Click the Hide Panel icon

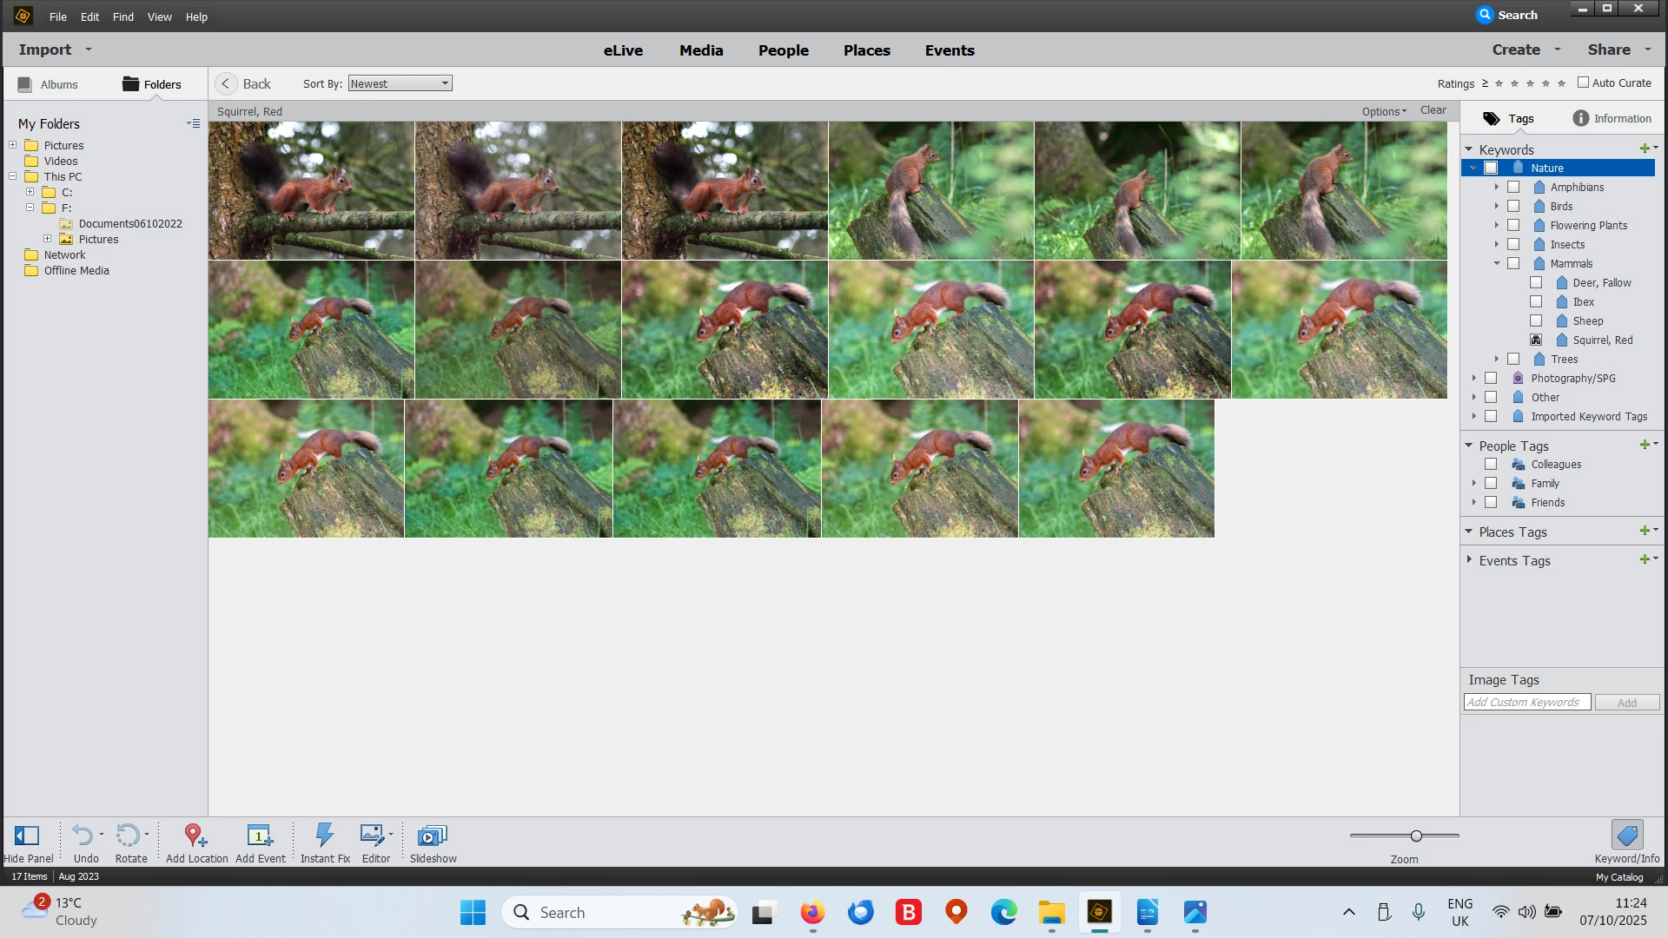coord(27,836)
